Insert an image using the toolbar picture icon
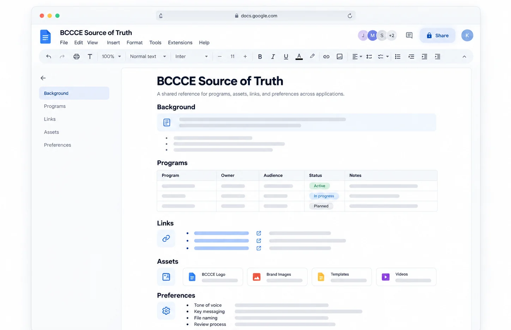The height and width of the screenshot is (330, 511). tap(339, 56)
